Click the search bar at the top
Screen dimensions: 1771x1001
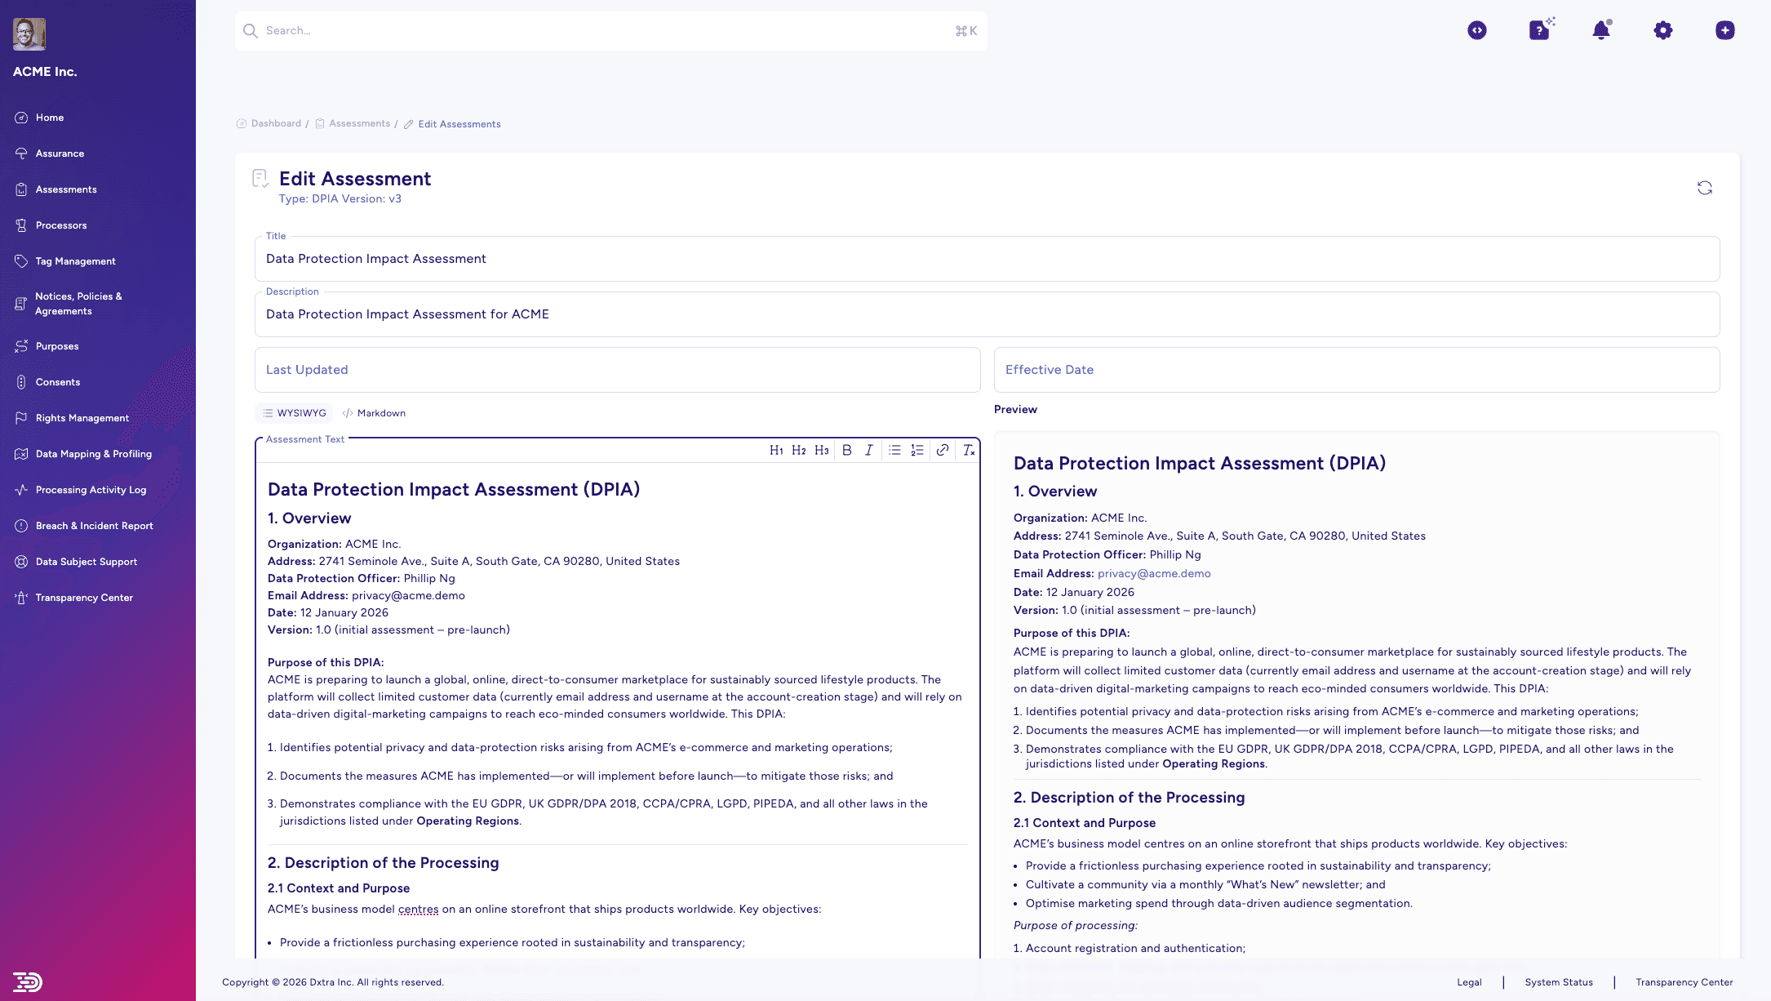609,30
